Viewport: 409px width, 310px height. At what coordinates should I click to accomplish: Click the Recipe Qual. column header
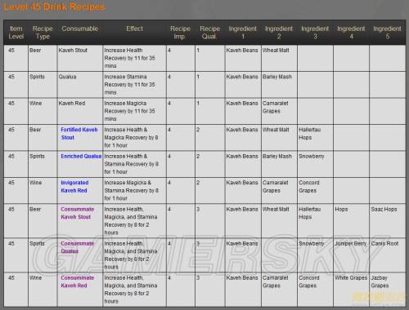click(209, 33)
